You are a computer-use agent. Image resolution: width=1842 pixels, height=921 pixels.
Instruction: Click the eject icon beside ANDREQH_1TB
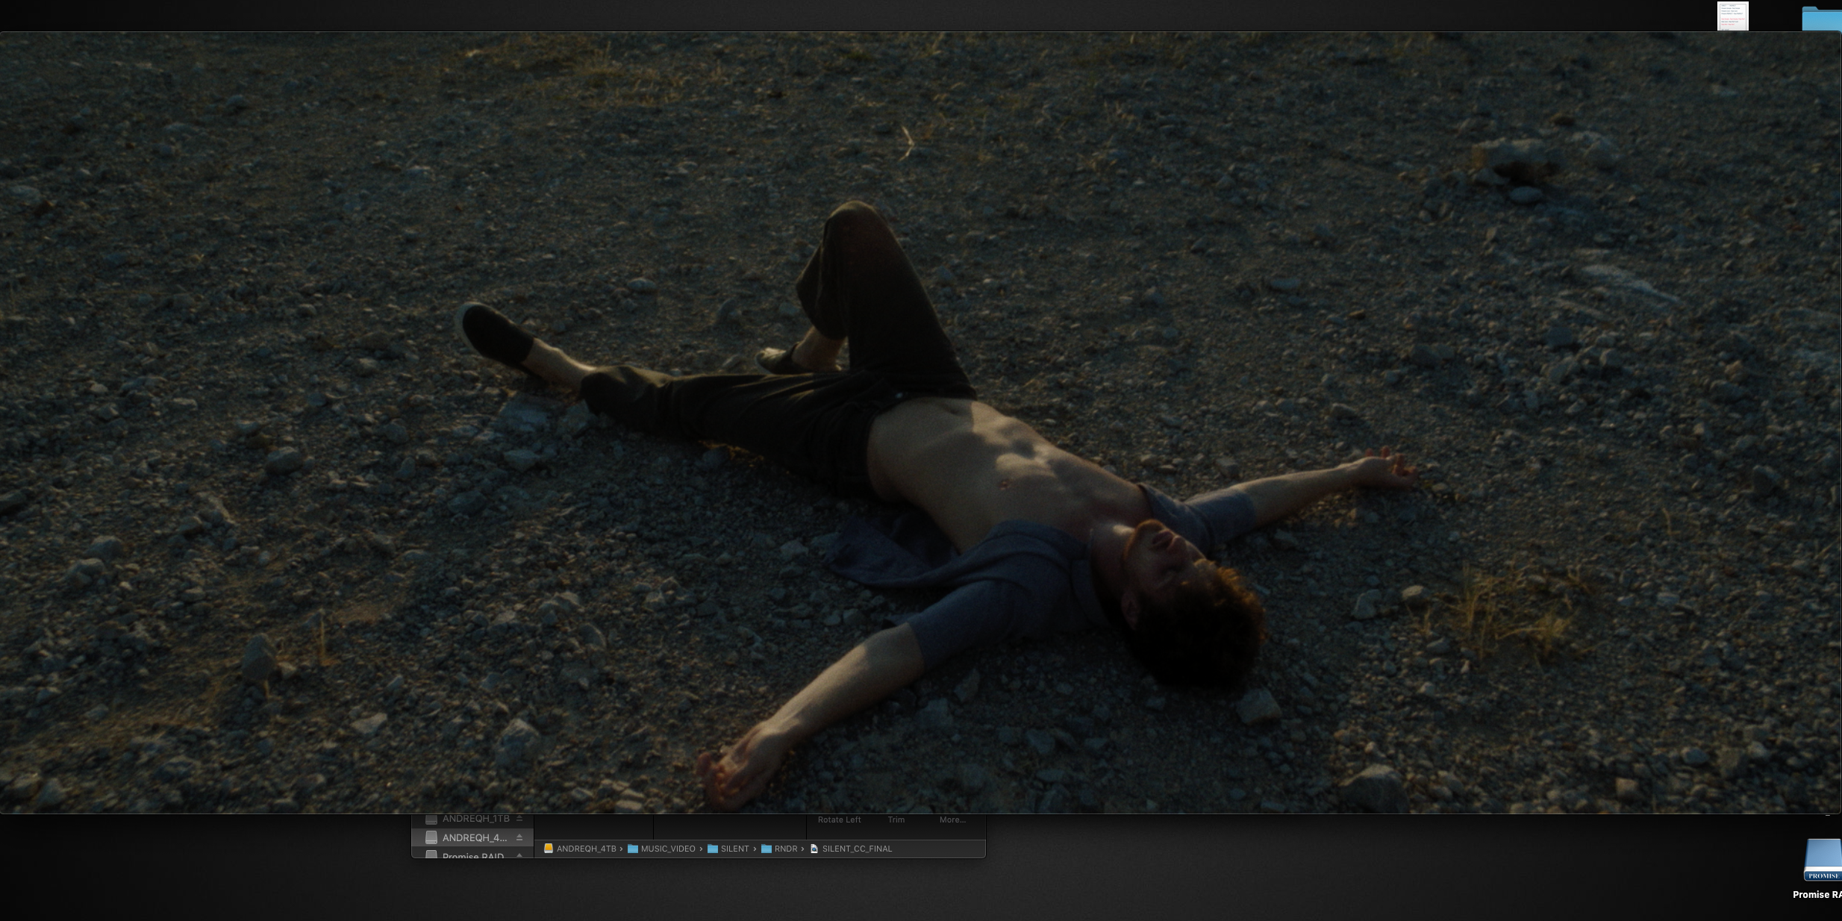coord(519,819)
